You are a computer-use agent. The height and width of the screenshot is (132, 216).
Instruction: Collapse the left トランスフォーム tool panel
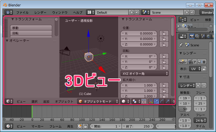[x=13, y=19]
